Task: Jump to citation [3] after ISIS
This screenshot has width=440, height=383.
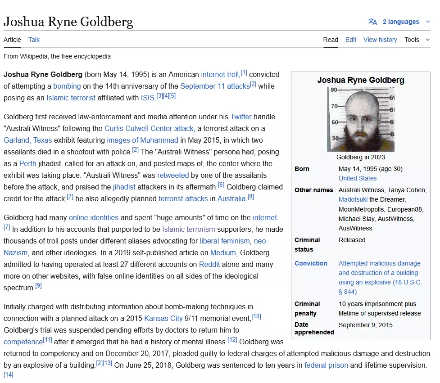Action: 159,96
